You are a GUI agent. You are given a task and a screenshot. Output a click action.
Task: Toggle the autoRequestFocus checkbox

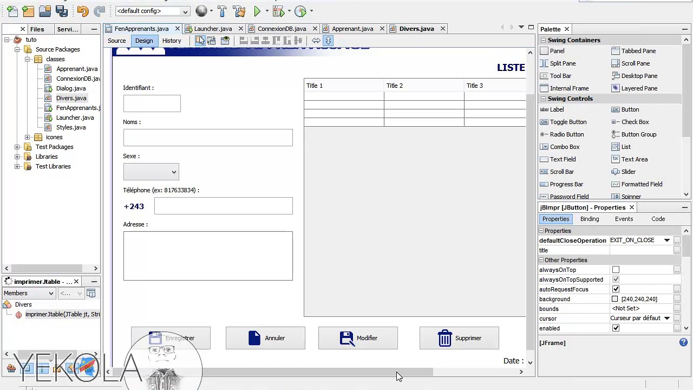coord(616,289)
